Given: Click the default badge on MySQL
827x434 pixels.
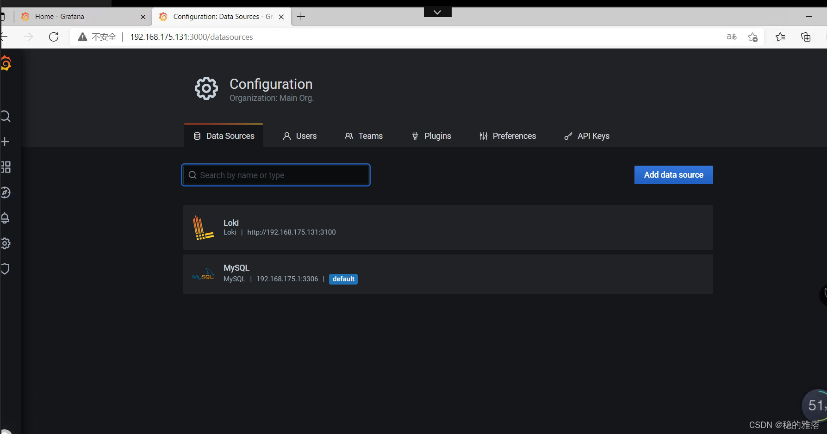Looking at the screenshot, I should click(x=343, y=279).
